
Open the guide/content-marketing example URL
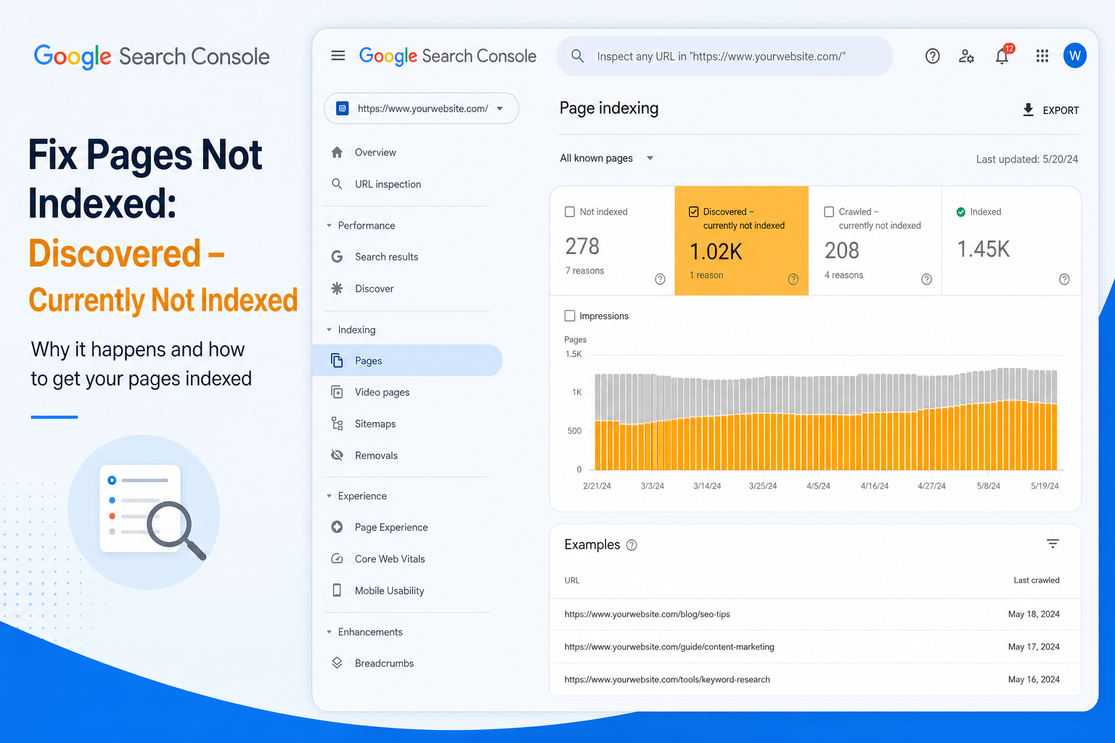click(669, 646)
